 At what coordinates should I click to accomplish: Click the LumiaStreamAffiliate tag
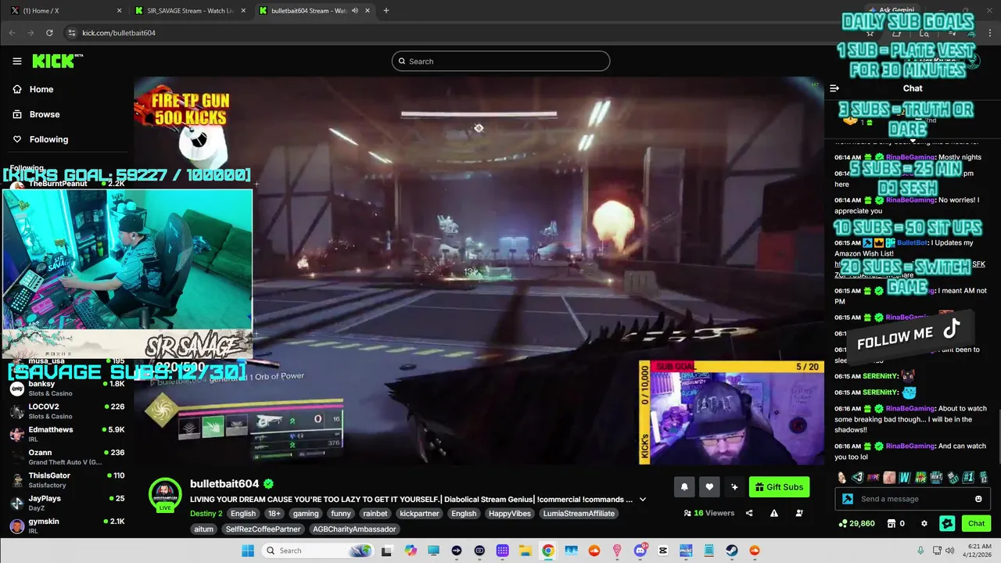click(579, 514)
